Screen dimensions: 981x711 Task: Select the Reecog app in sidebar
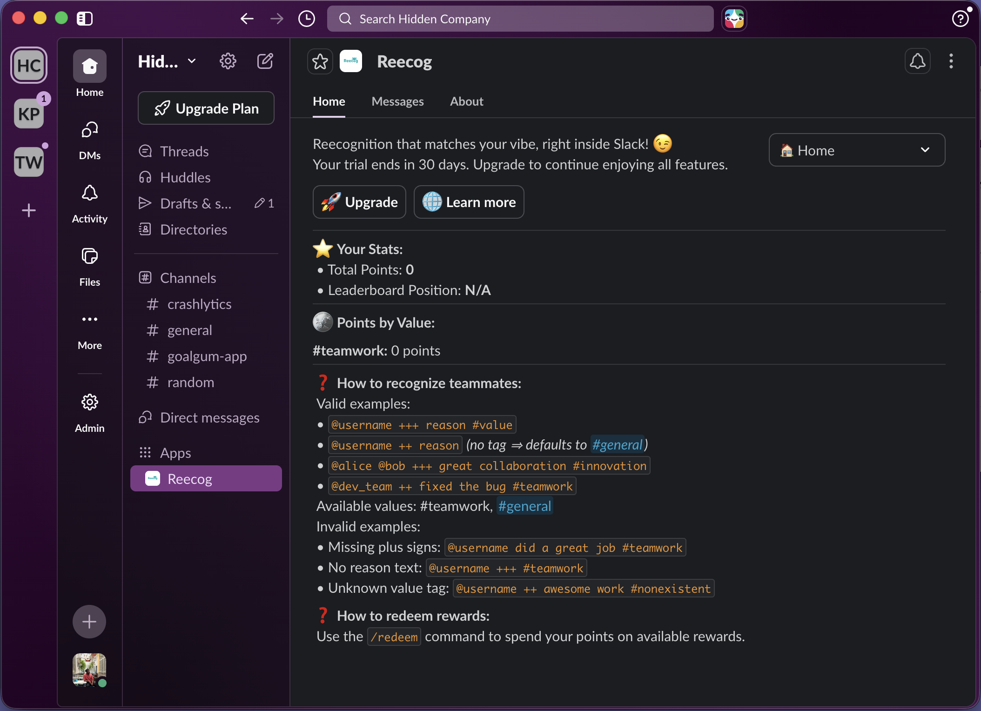(206, 479)
